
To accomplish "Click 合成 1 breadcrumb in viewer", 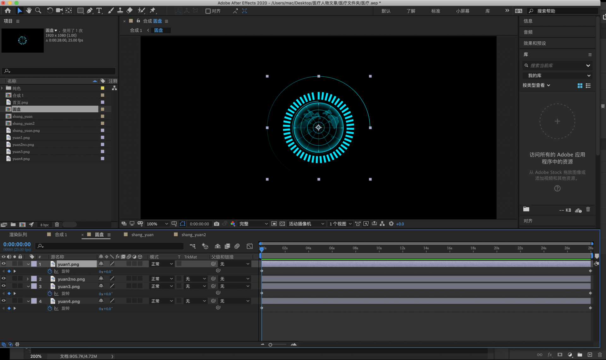I will pos(136,30).
